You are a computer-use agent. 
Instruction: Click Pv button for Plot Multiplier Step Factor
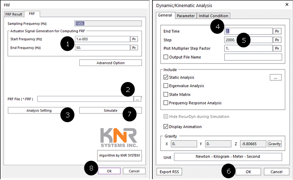point(277,48)
